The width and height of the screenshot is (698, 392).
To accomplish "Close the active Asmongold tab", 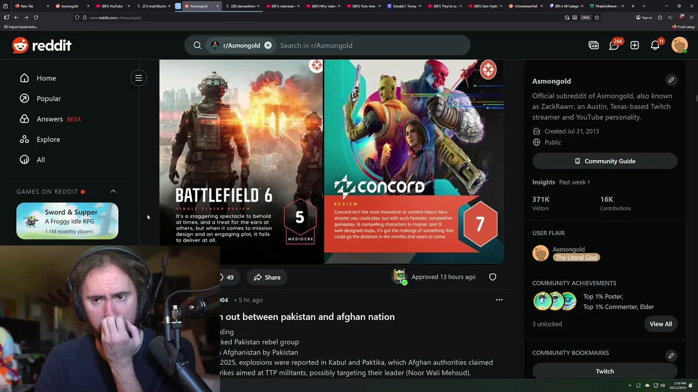I will point(218,6).
